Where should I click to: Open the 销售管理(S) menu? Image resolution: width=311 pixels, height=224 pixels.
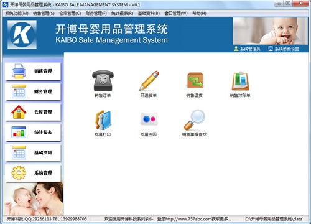click(x=44, y=13)
